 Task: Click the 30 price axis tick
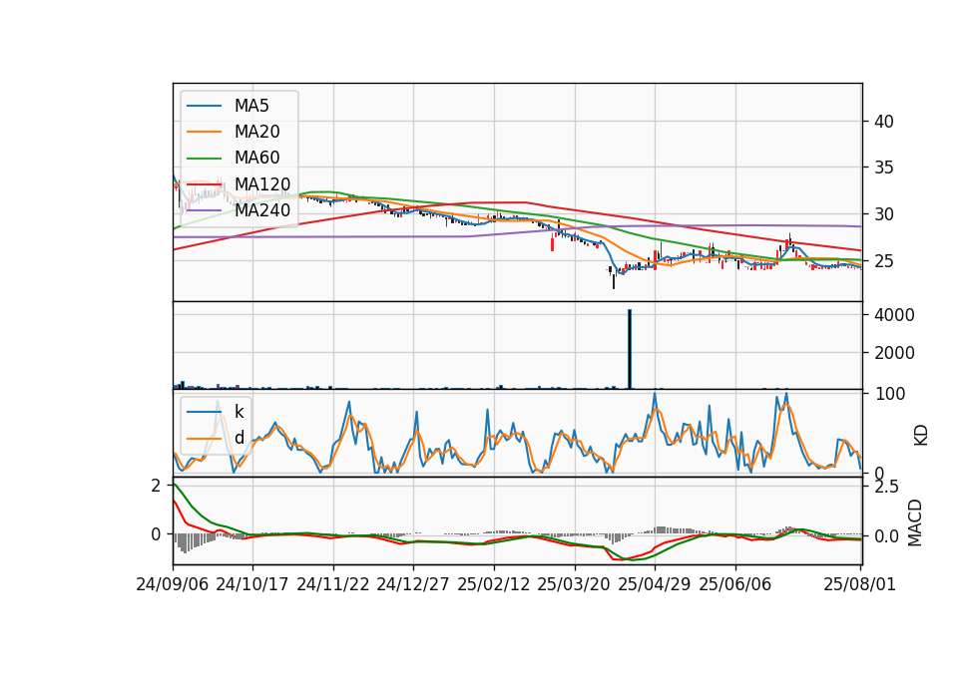point(883,214)
